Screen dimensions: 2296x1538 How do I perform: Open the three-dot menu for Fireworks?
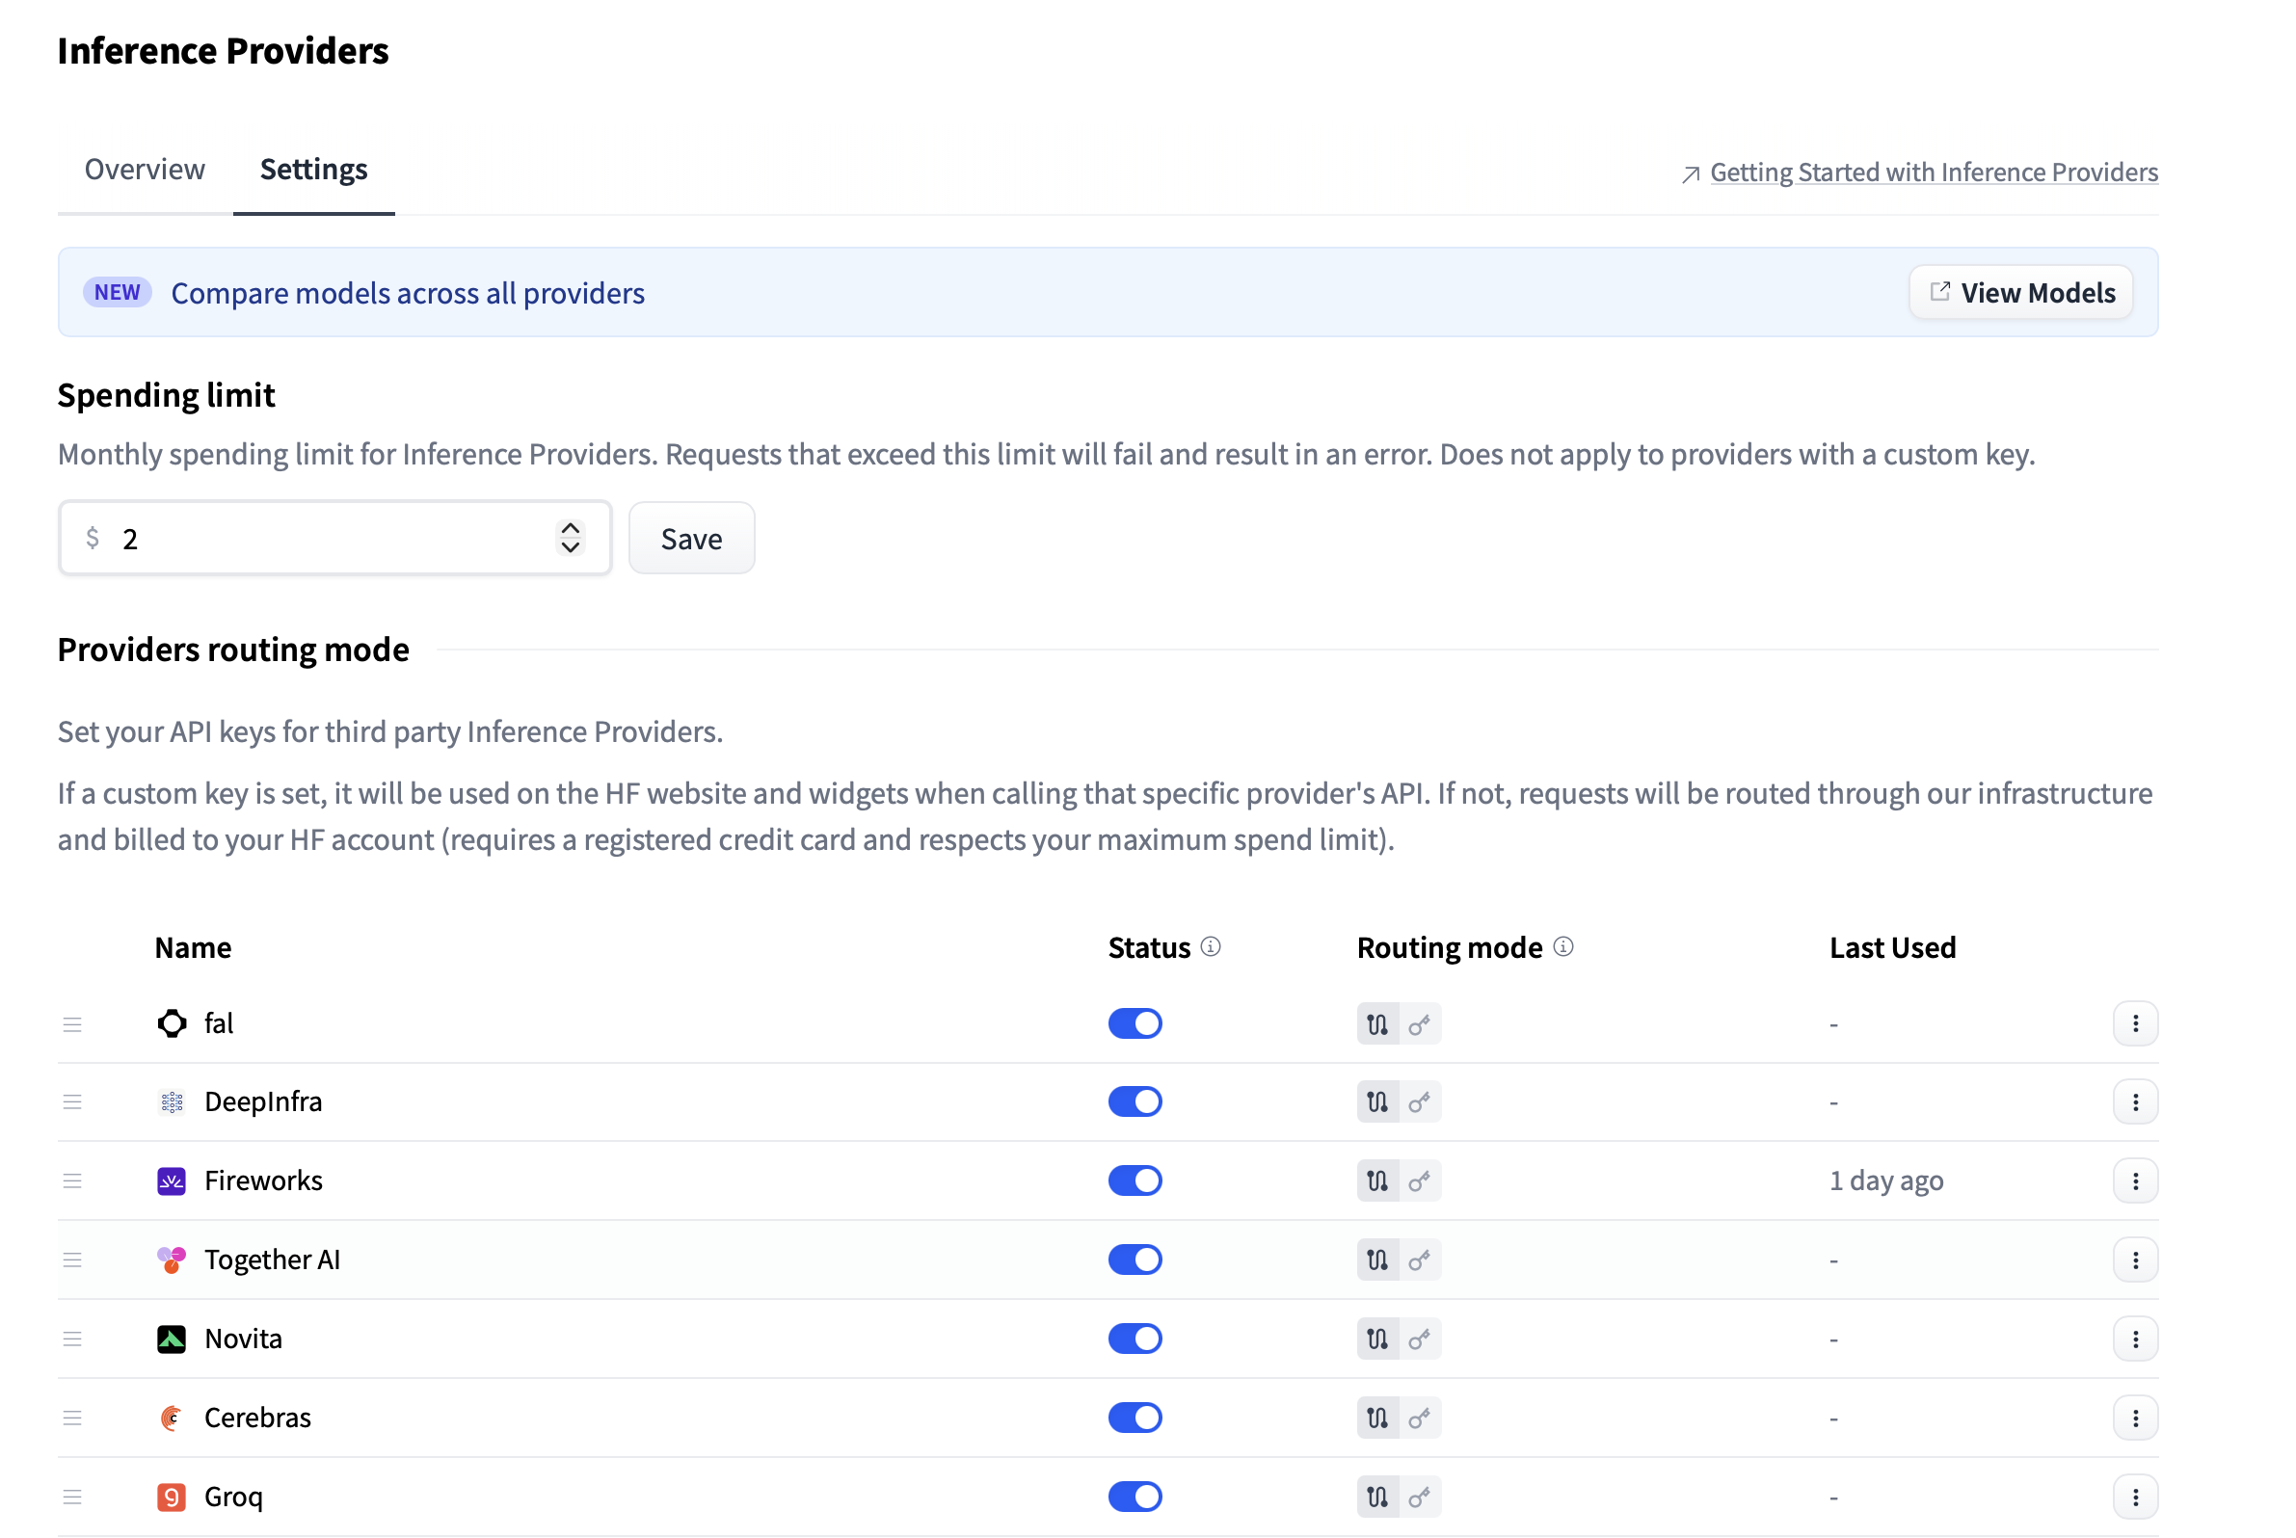[2135, 1181]
